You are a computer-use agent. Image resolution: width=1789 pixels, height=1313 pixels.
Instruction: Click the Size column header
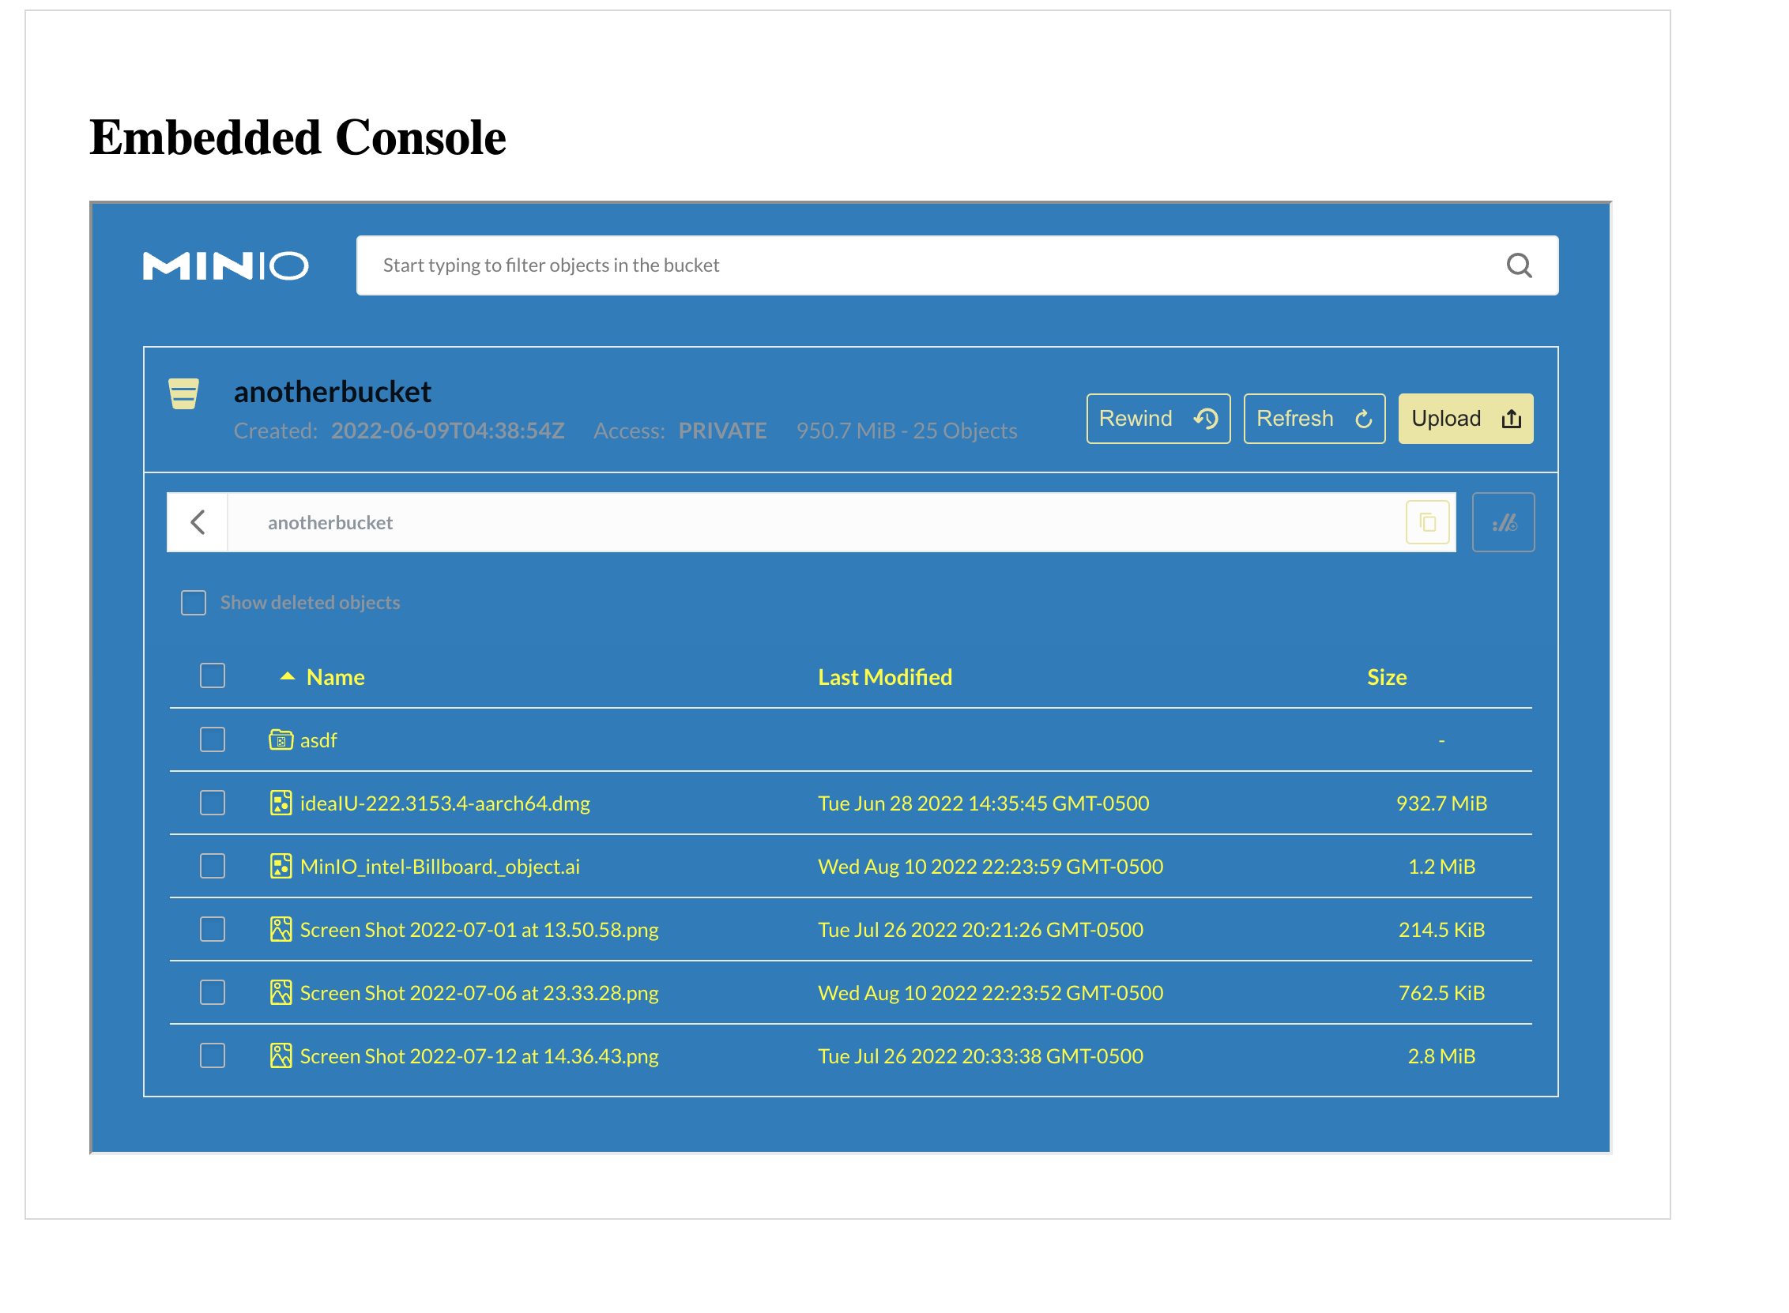coord(1386,677)
